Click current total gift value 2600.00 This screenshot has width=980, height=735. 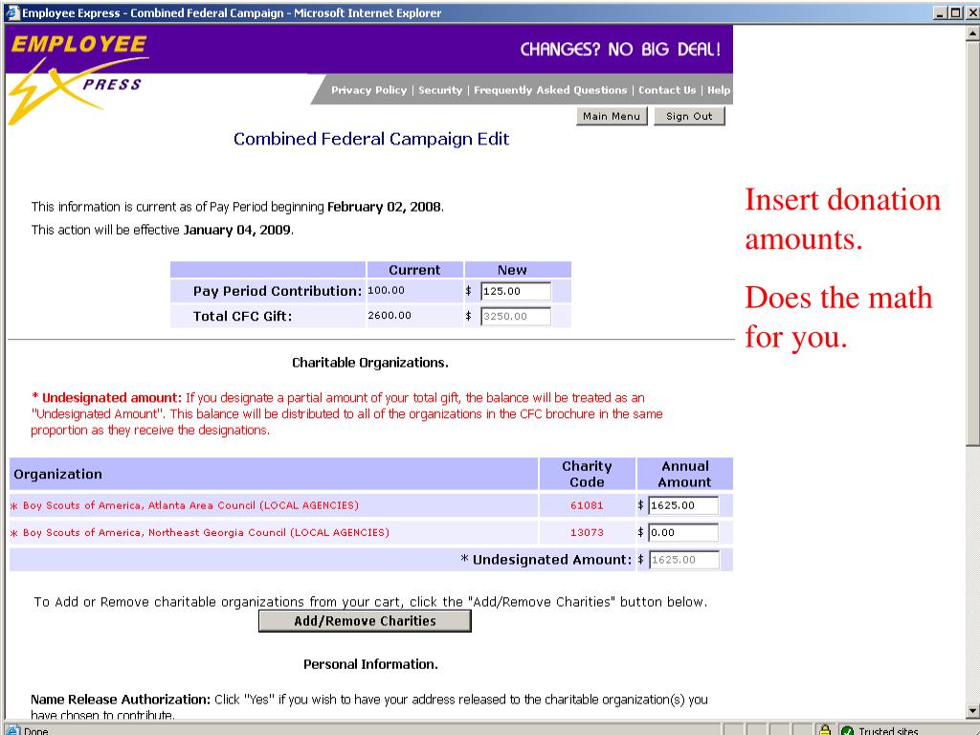click(x=390, y=316)
